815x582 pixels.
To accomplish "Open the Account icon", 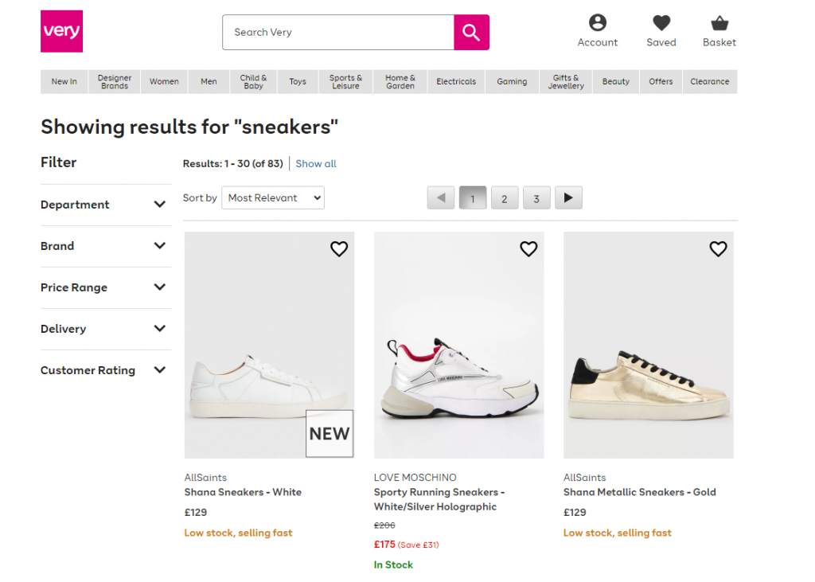I will pos(597,31).
